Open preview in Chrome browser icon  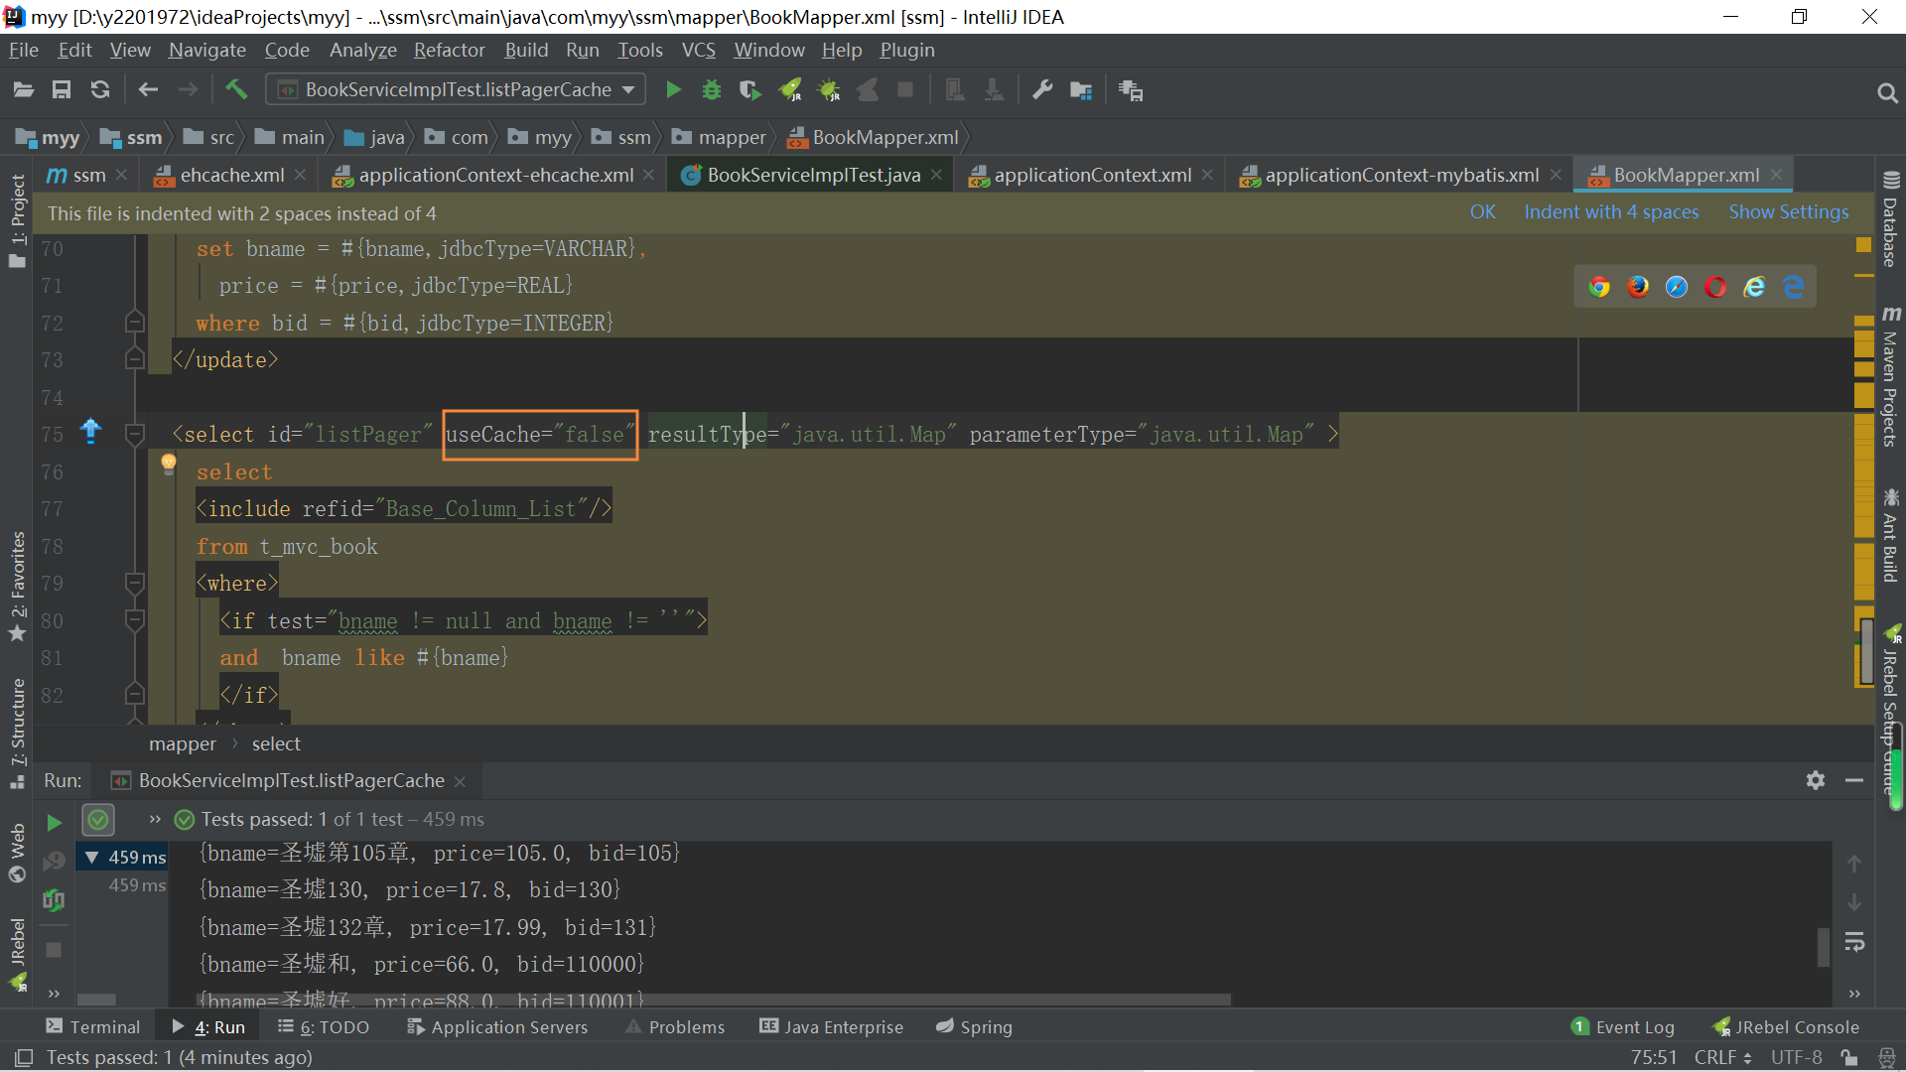pos(1598,287)
